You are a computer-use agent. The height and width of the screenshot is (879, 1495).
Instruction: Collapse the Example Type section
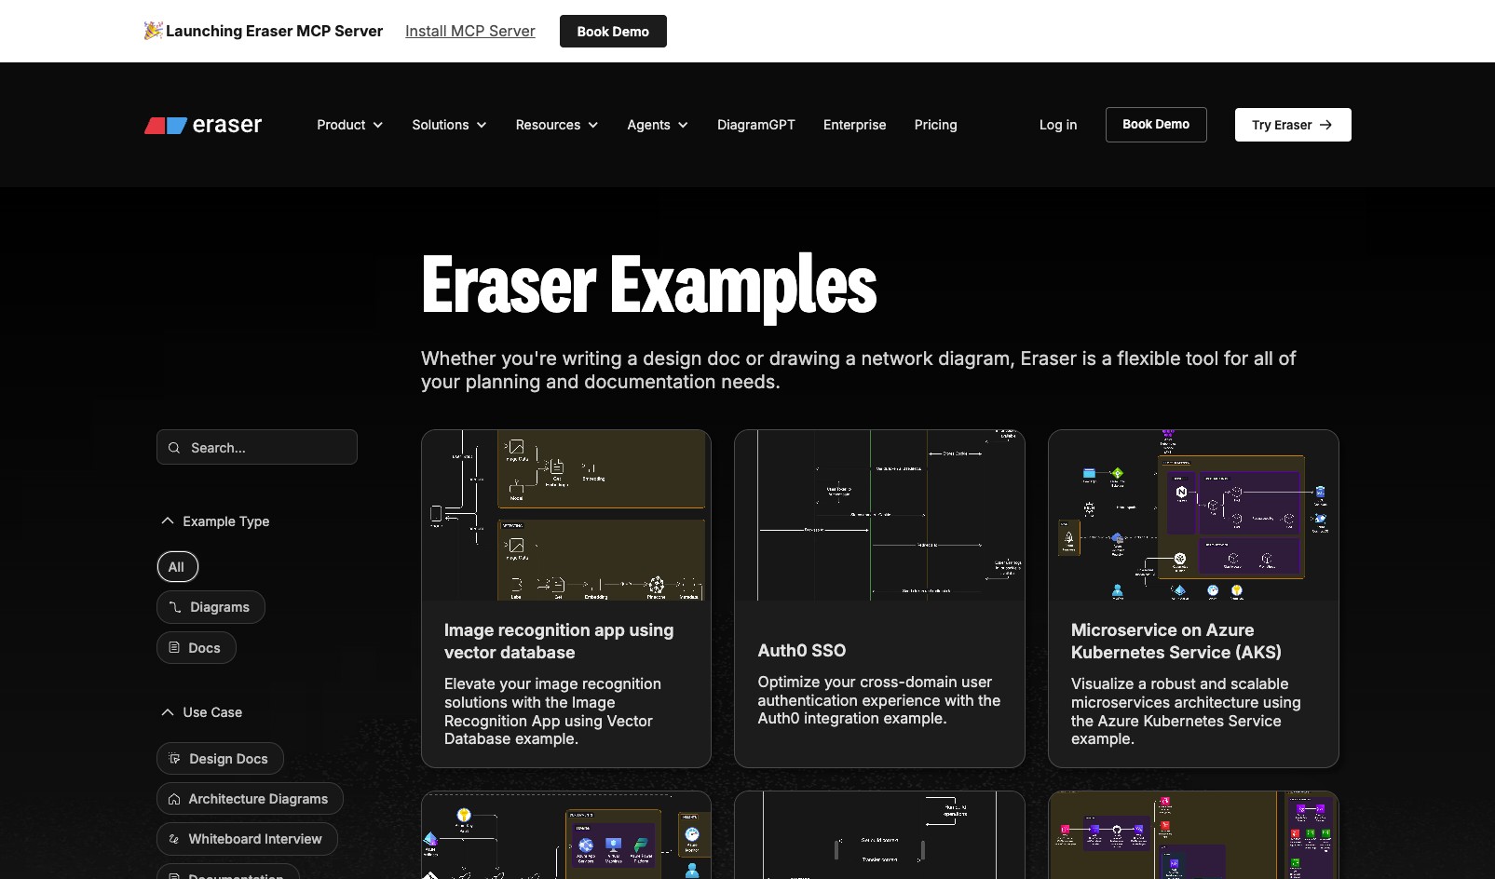coord(167,521)
